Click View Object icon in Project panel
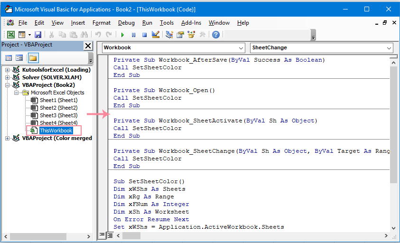Viewport: 400px width, 243px height. pyautogui.click(x=19, y=58)
